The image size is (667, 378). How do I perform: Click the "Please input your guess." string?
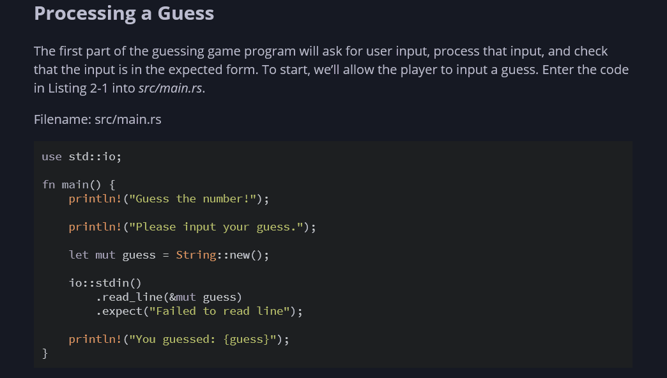click(220, 227)
